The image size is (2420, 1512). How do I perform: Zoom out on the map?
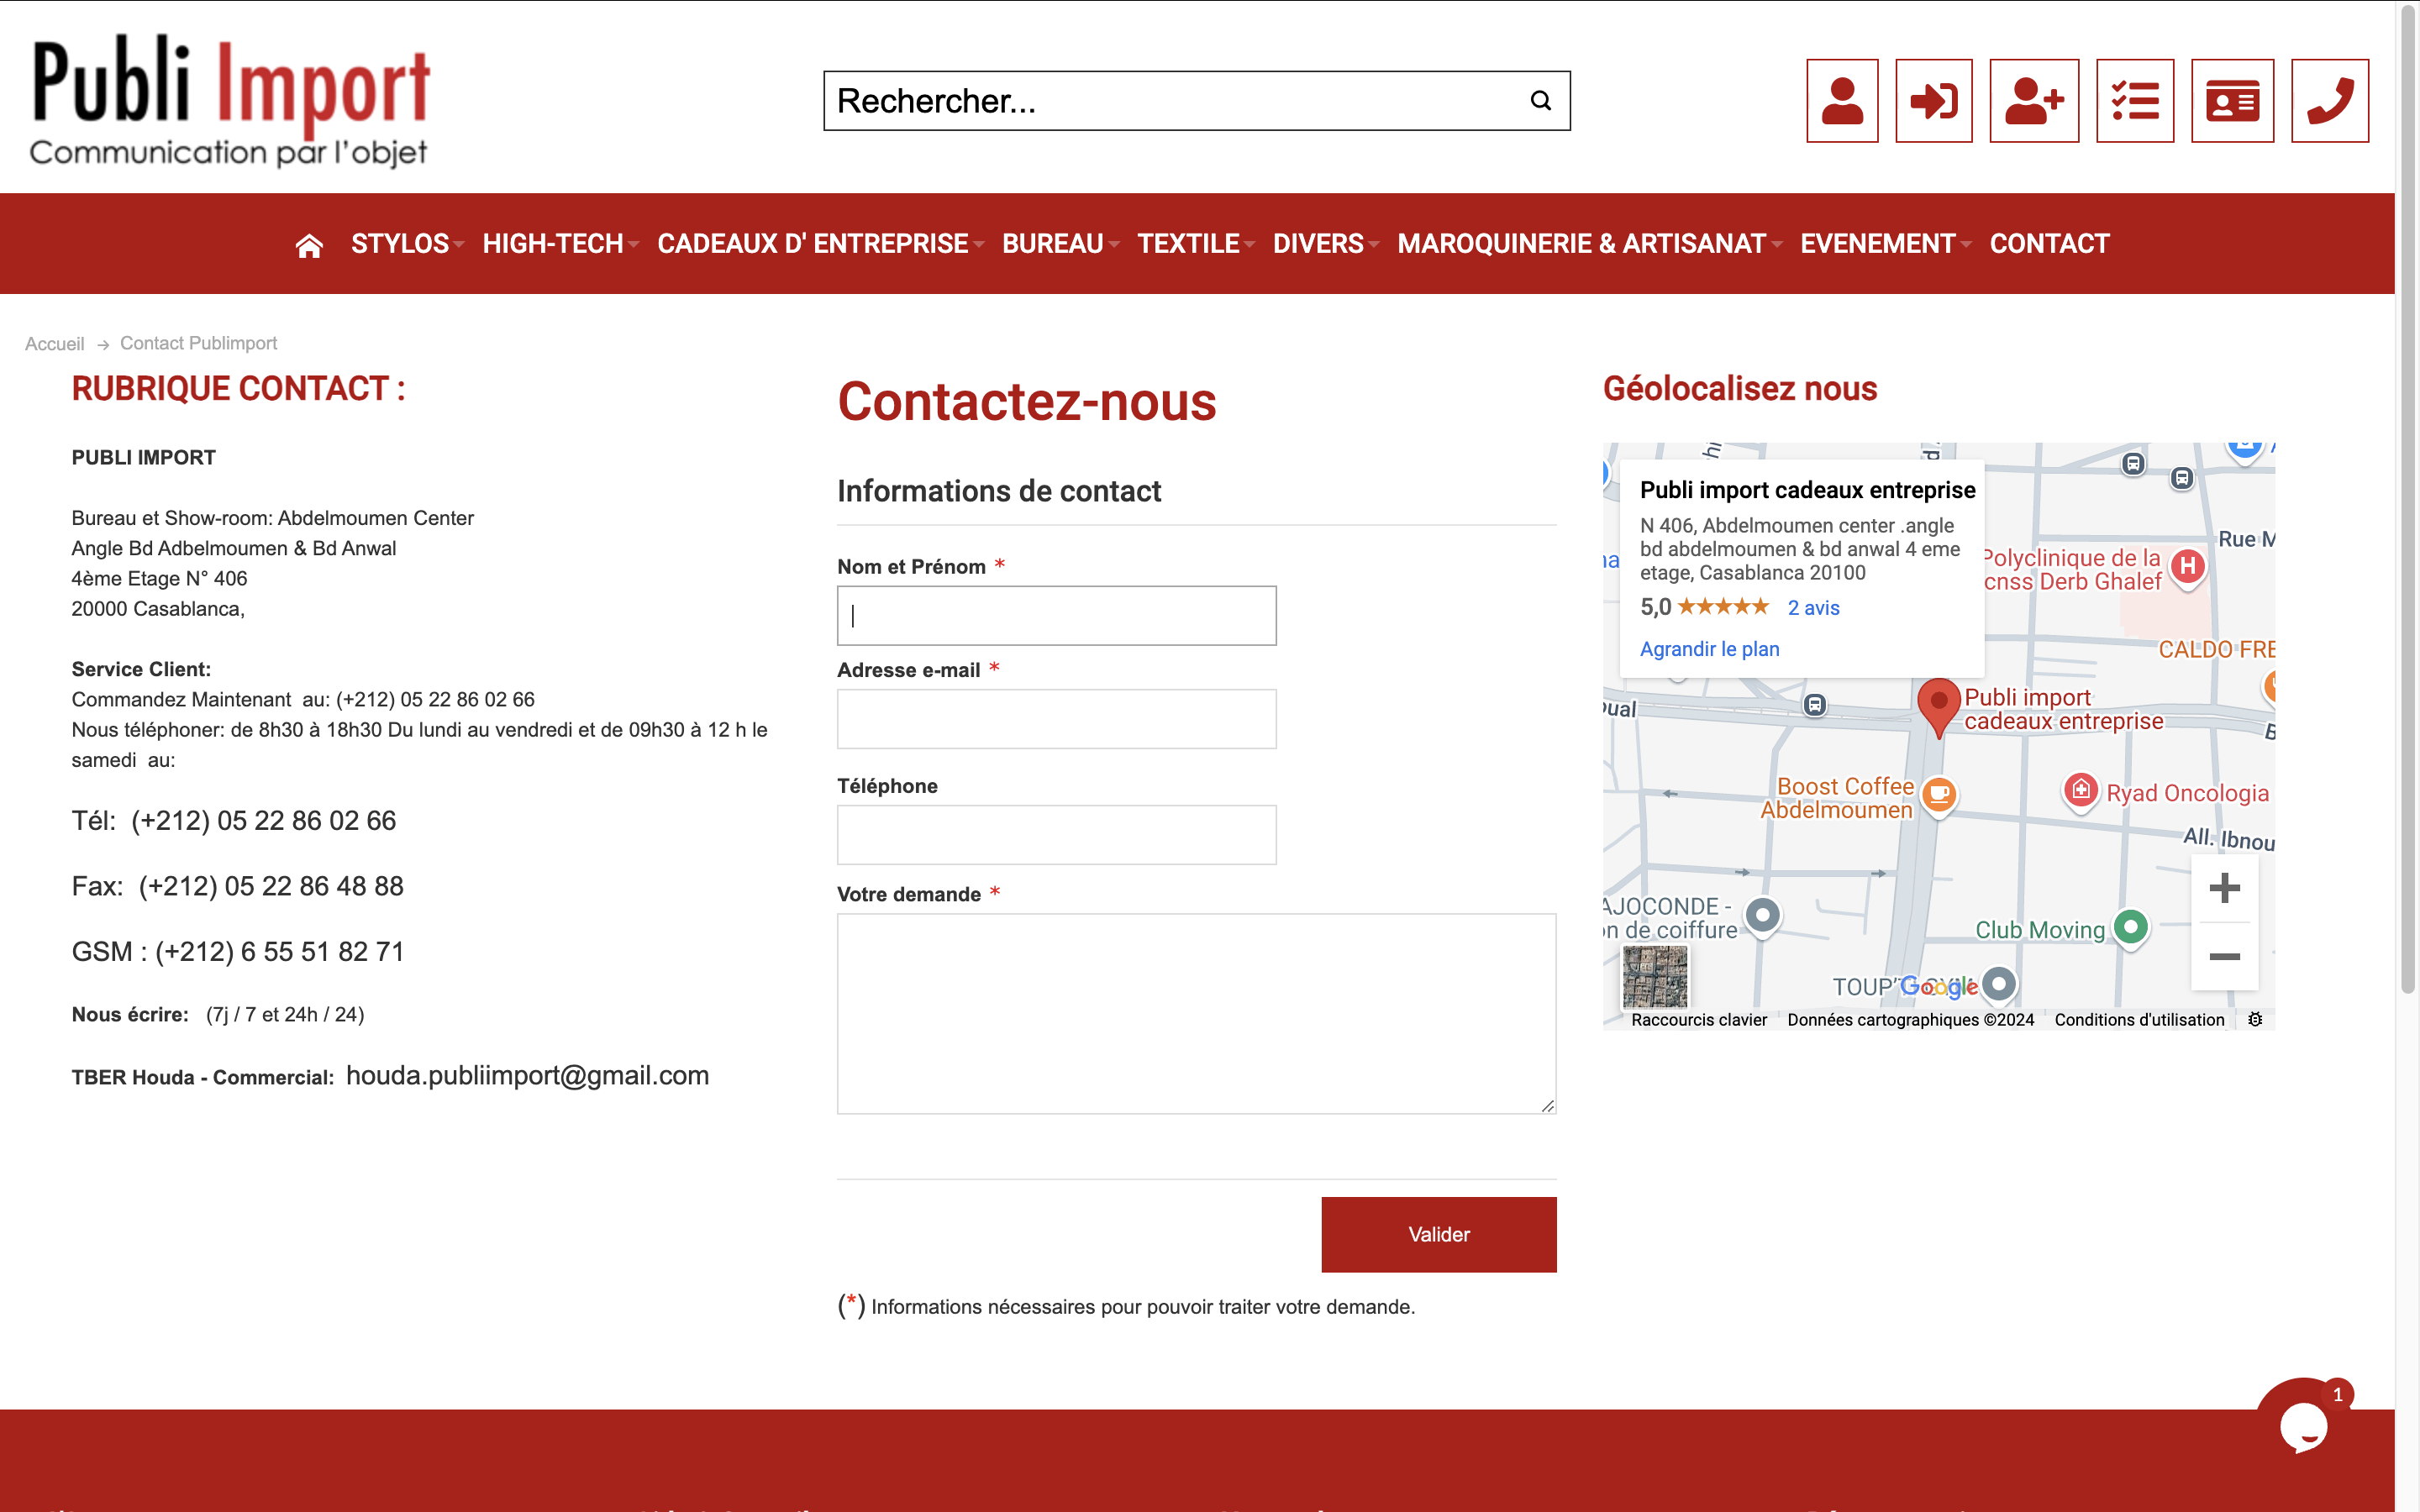[2224, 957]
